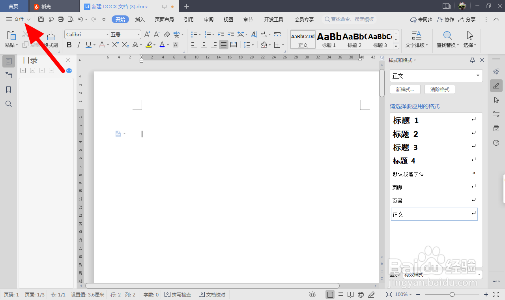
Task: Click the rocket icon in right sidebar
Action: 496,71
